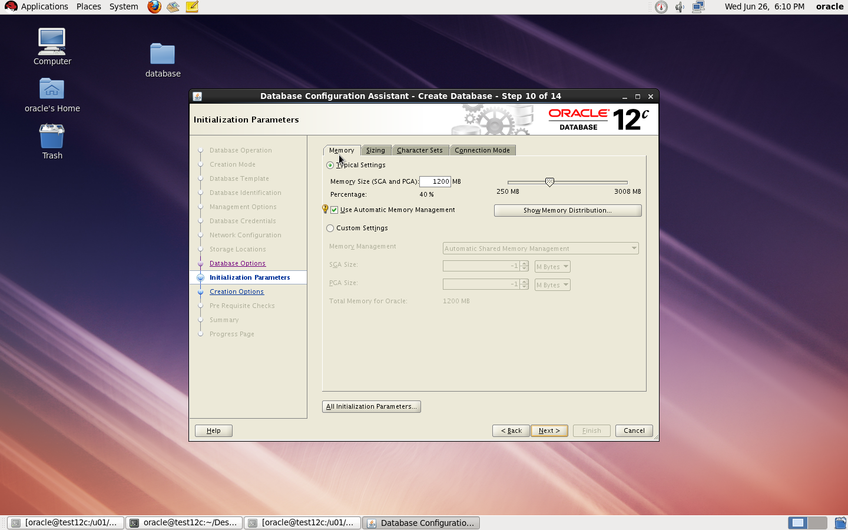
Task: Click the volume icon in the top panel
Action: pos(680,7)
